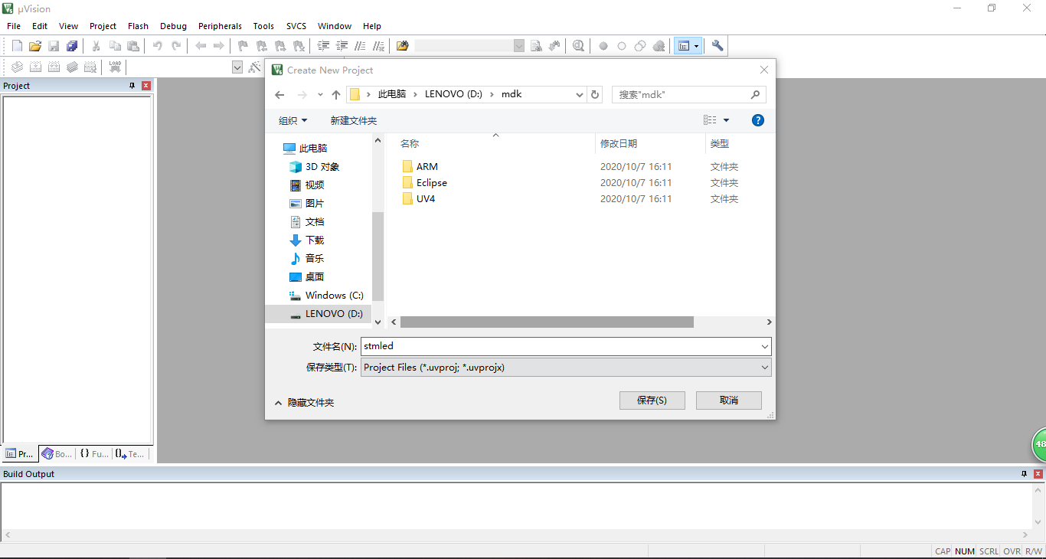Go up one folder level in dialog

[x=335, y=95]
